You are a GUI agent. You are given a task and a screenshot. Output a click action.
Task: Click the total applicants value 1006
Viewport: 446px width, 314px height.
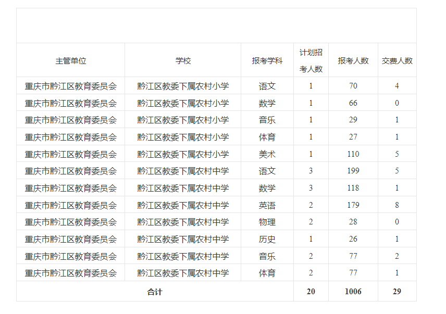[x=353, y=292]
